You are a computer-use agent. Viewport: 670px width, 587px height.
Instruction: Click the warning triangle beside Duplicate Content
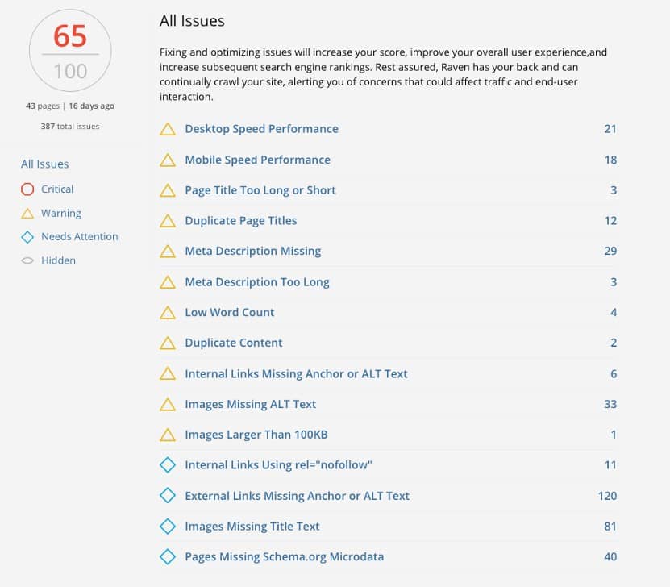[168, 343]
